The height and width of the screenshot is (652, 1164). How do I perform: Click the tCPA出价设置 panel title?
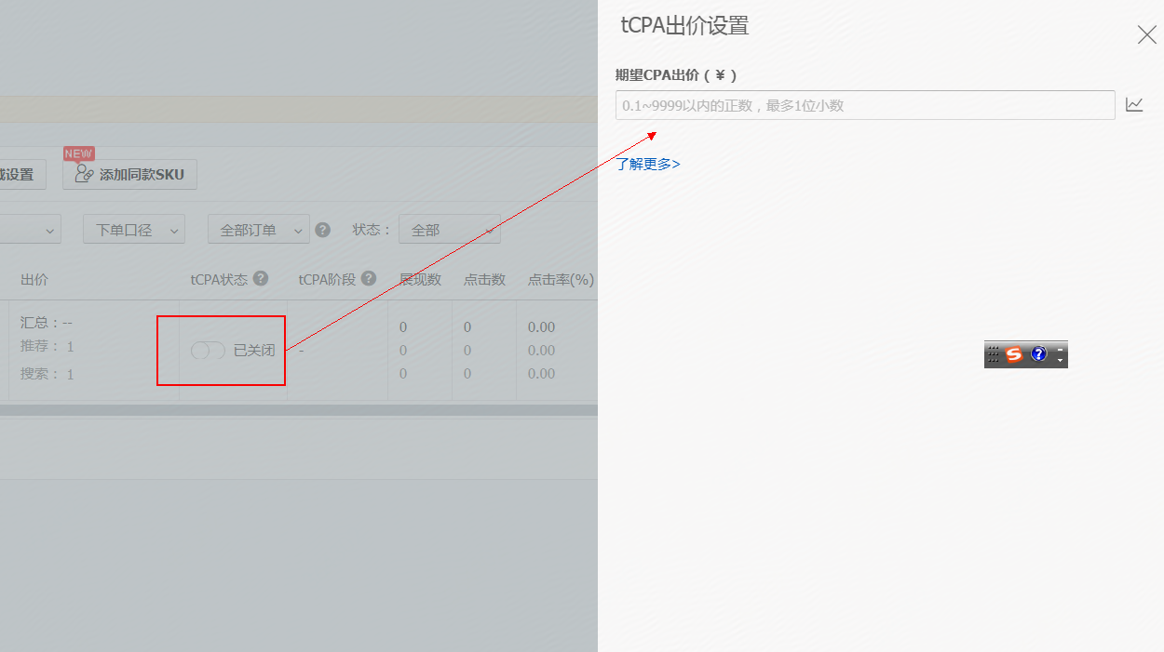click(x=684, y=26)
